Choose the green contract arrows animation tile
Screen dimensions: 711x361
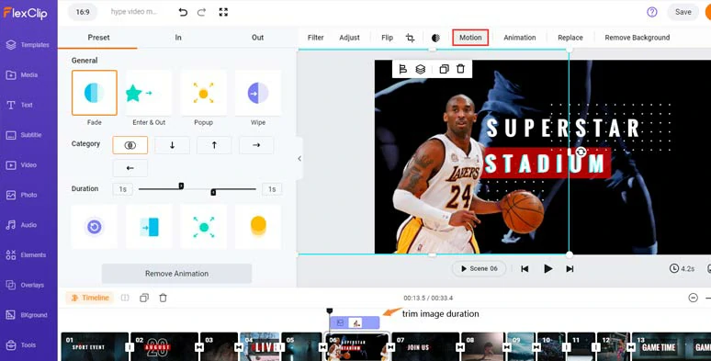[x=203, y=227]
